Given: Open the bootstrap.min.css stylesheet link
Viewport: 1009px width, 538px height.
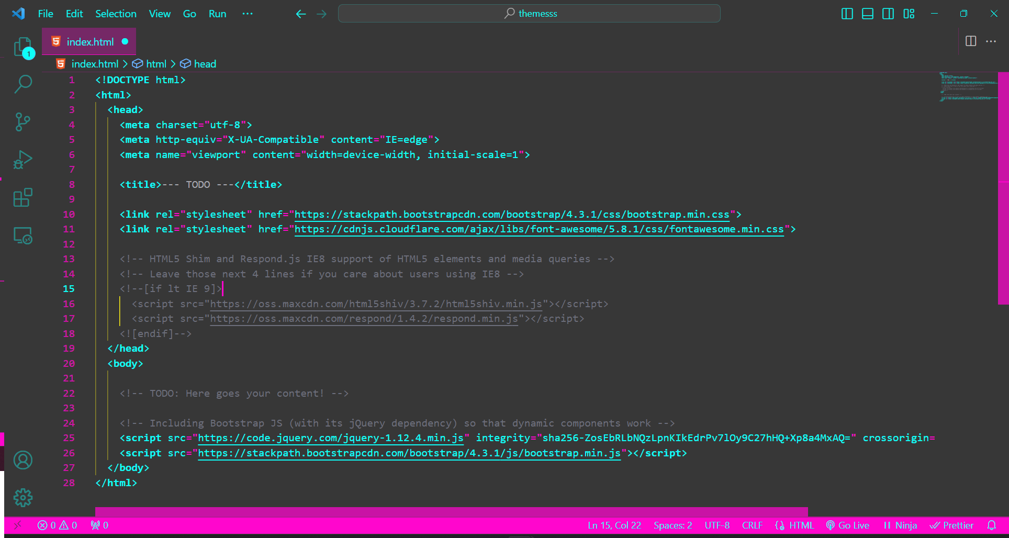Looking at the screenshot, I should pyautogui.click(x=512, y=215).
